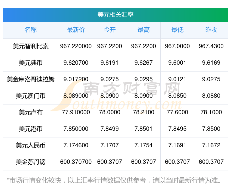Select open value 78.0000
231x189 pixels.
click(x=110, y=112)
